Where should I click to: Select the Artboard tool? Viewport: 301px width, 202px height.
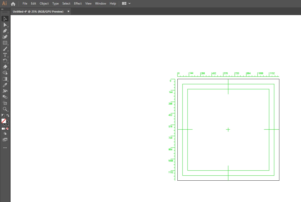point(5,103)
